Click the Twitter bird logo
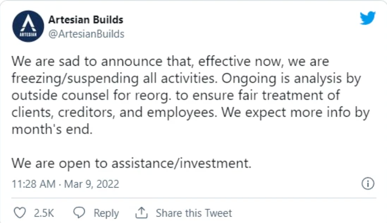Image resolution: width=387 pixels, height=223 pixels. (367, 18)
